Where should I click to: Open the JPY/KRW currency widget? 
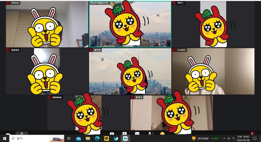[x=205, y=138]
